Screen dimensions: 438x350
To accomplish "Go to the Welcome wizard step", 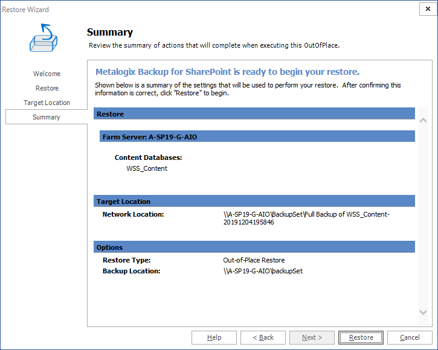I will point(47,74).
